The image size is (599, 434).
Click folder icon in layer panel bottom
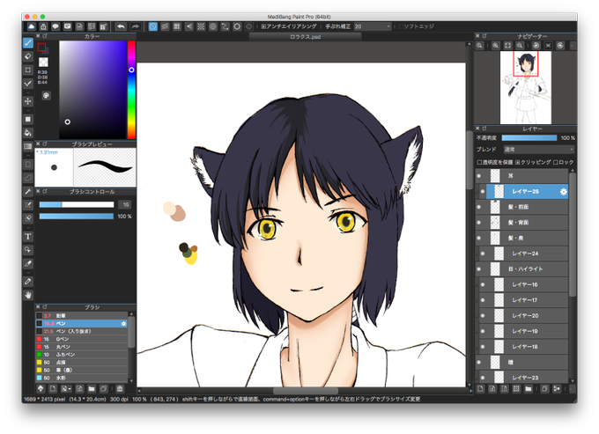click(529, 389)
